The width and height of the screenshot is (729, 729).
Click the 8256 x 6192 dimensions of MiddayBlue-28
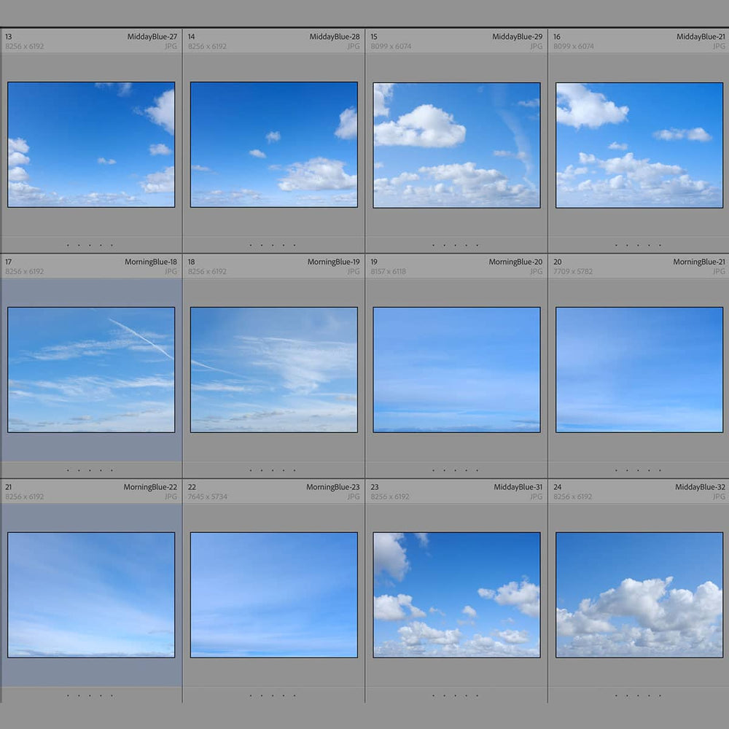[x=207, y=46]
